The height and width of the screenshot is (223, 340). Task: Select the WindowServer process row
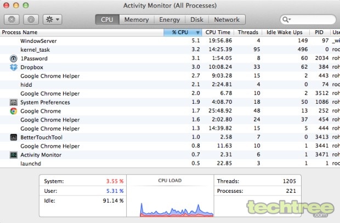[170, 41]
